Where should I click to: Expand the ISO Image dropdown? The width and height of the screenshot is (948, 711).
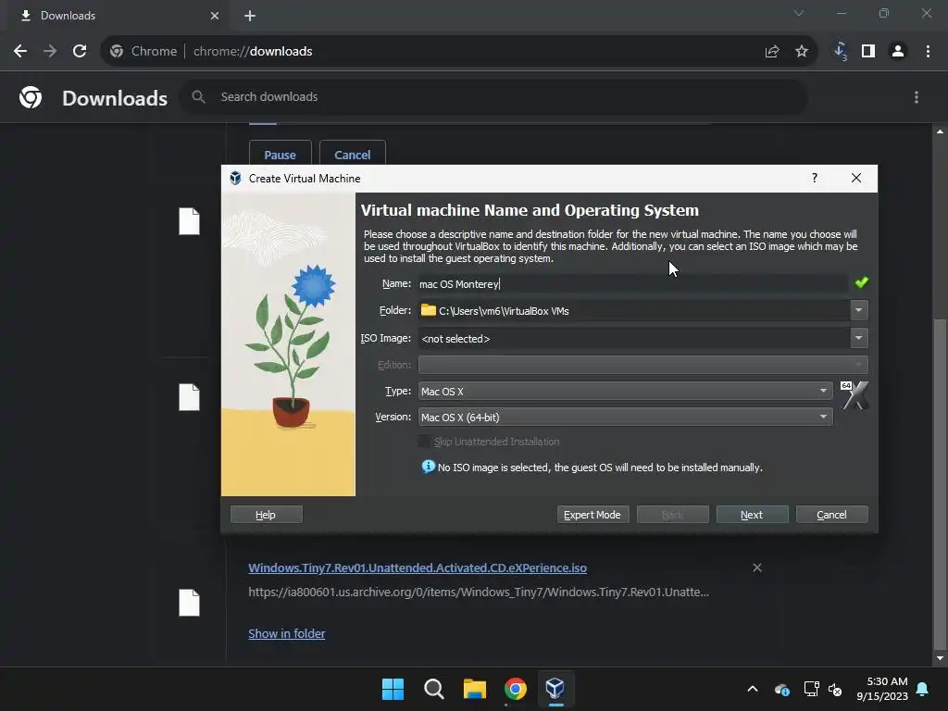click(x=858, y=338)
